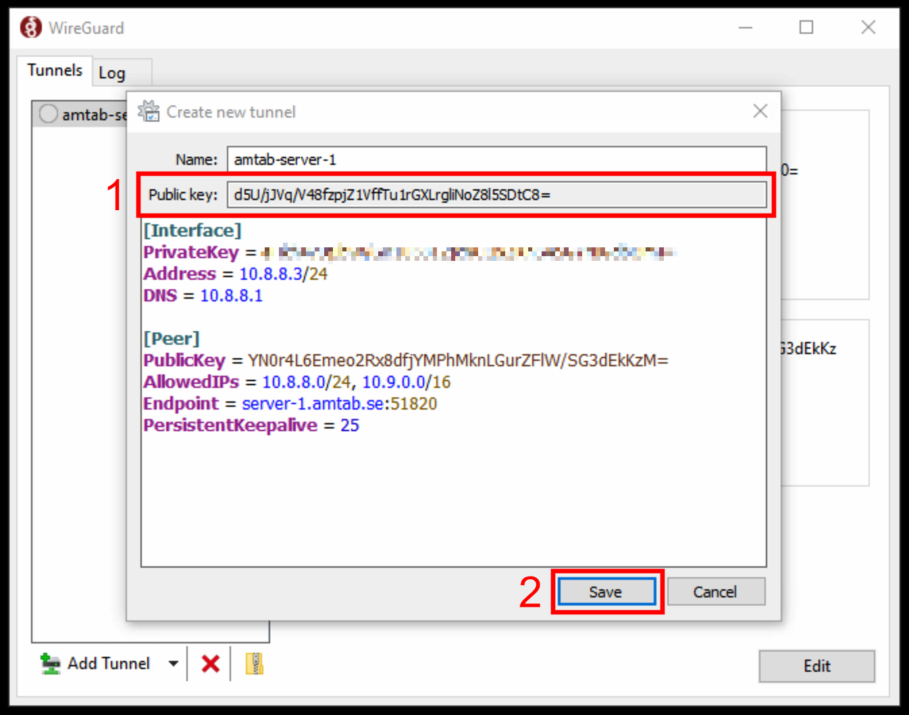Click the Address 10.8.8.3/24 line
The width and height of the screenshot is (909, 715).
(235, 274)
